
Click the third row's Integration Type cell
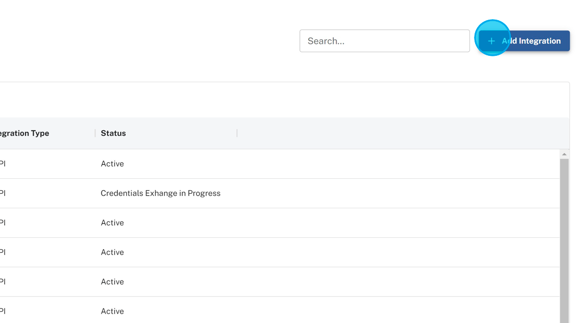click(x=3, y=223)
